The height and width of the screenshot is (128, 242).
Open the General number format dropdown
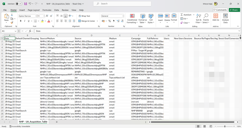coord(123,16)
